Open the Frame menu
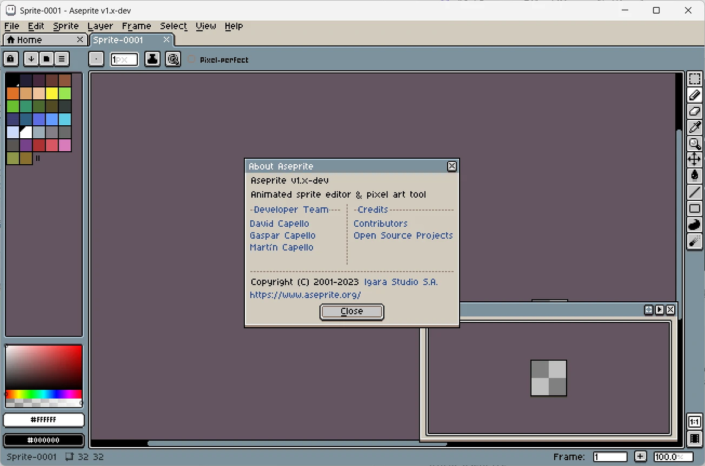705x466 pixels. click(137, 26)
